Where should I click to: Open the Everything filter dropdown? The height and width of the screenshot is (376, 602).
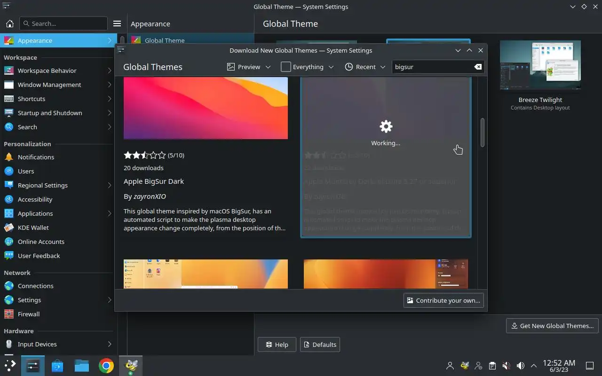point(307,67)
